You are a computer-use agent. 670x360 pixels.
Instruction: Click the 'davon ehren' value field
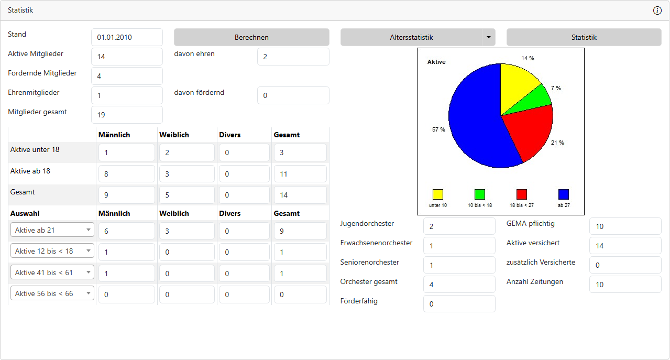pyautogui.click(x=293, y=57)
